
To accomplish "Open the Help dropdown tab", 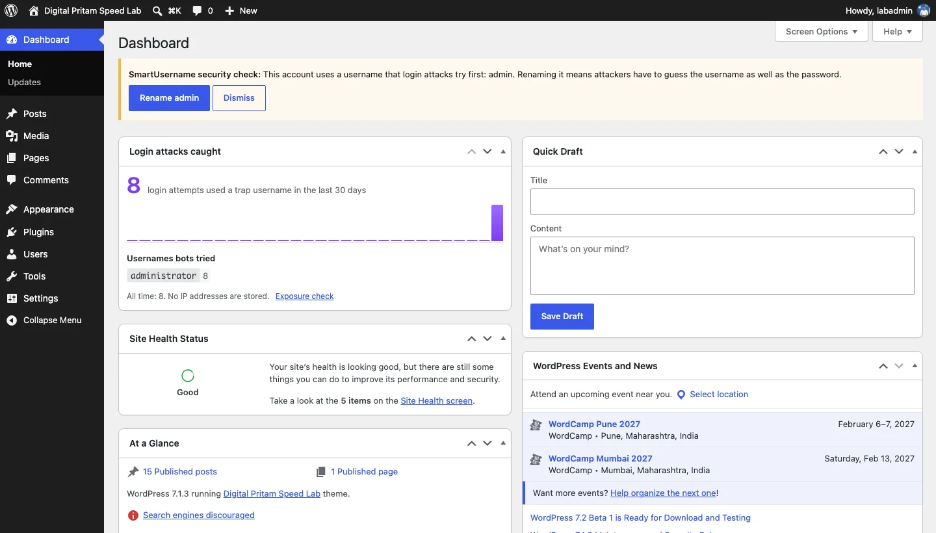I will pos(898,31).
